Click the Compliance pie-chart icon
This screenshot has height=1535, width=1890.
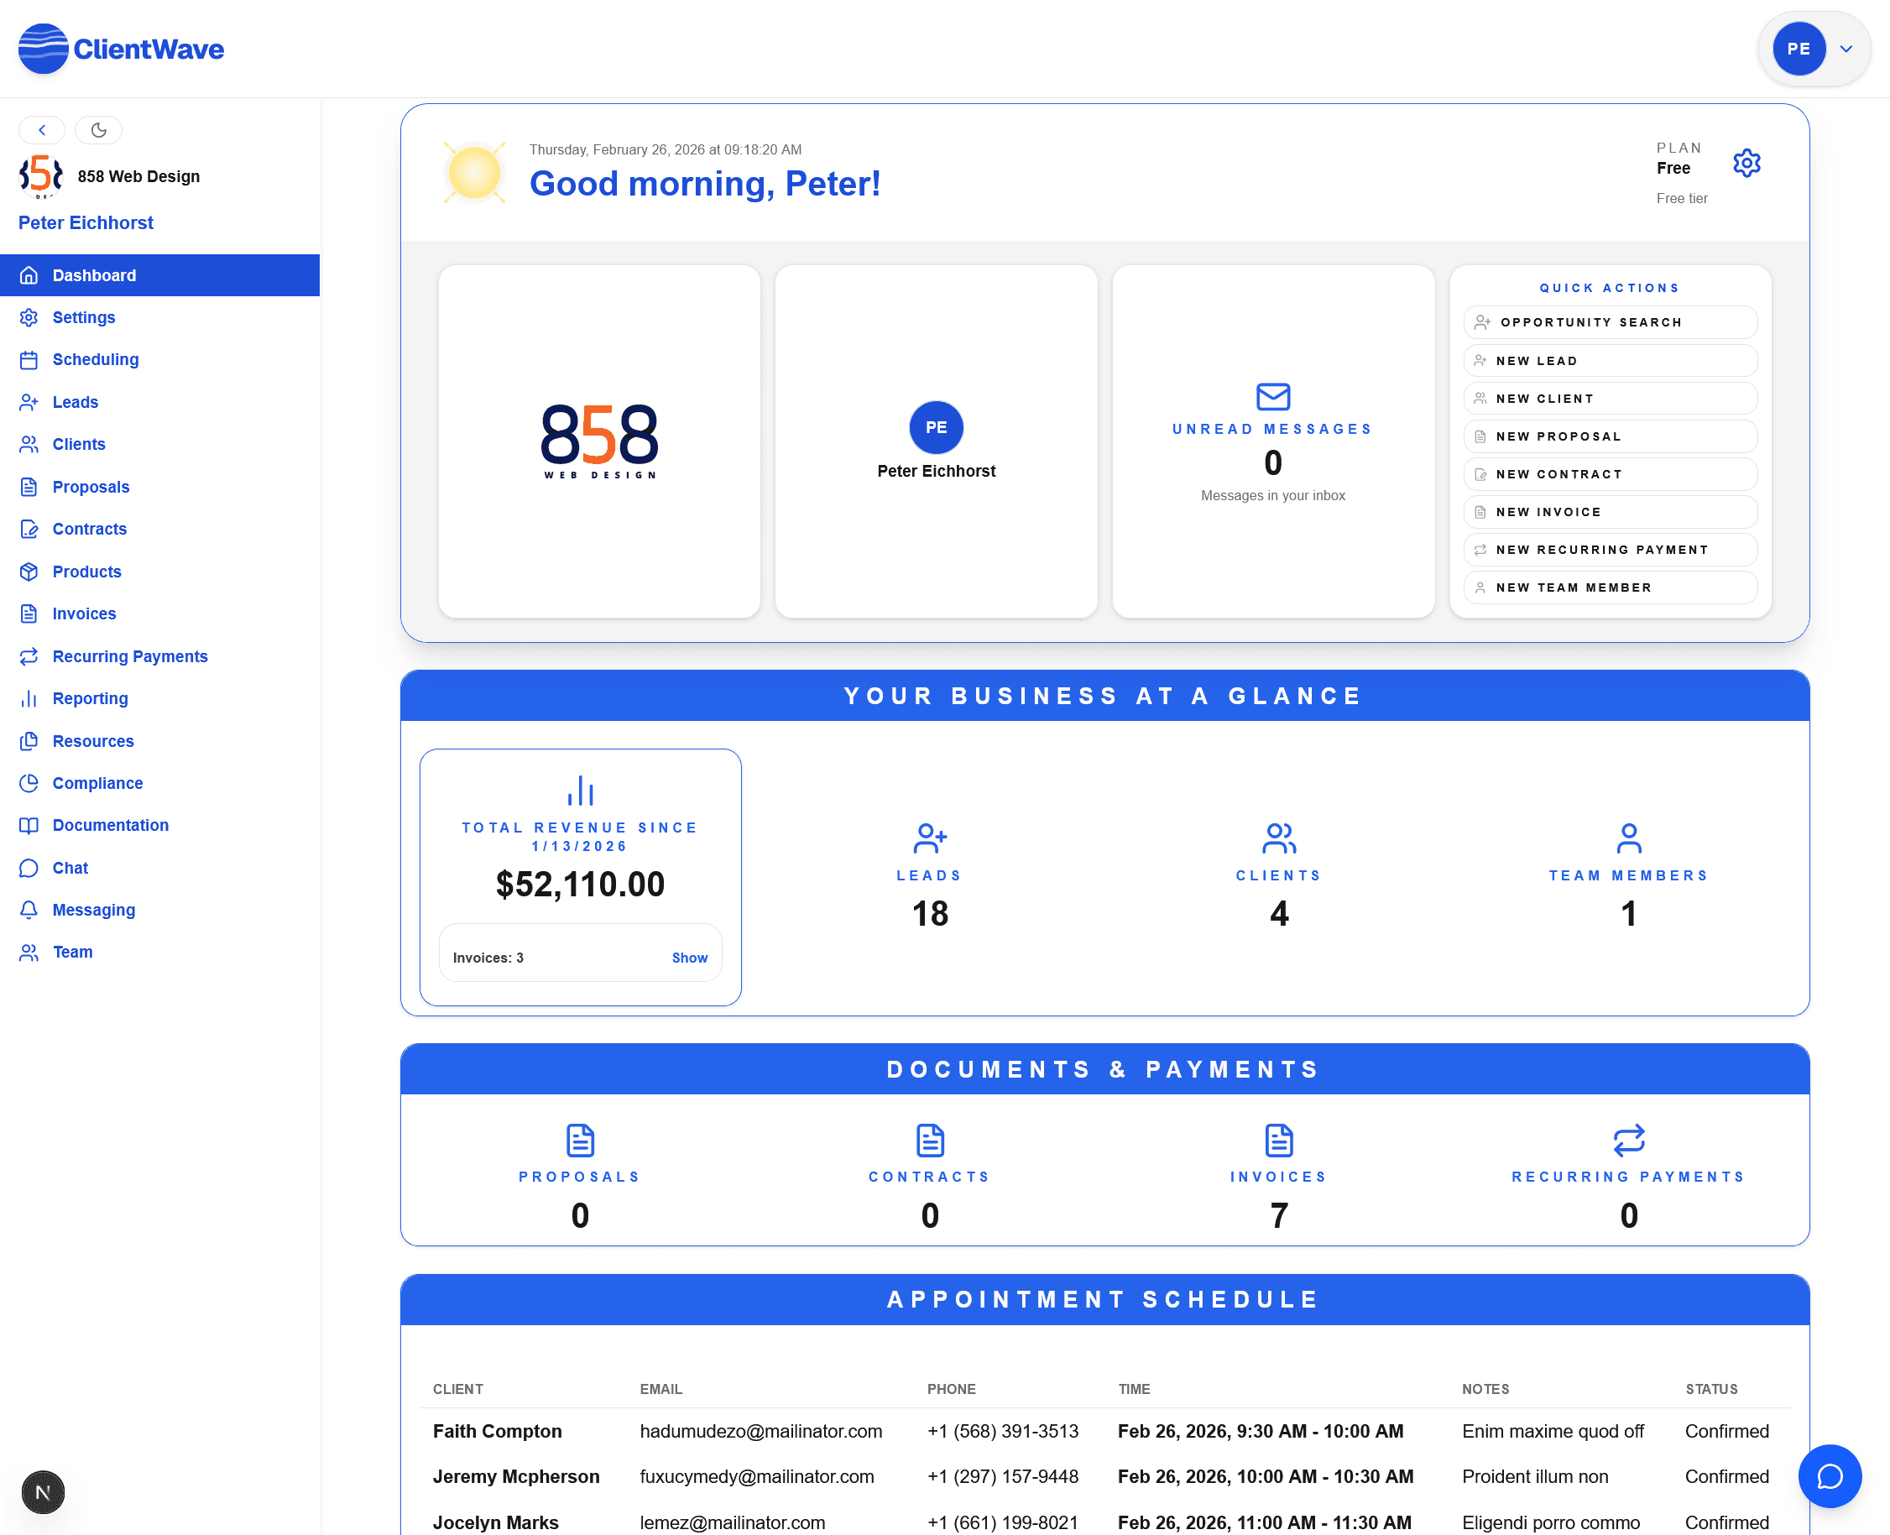point(29,782)
